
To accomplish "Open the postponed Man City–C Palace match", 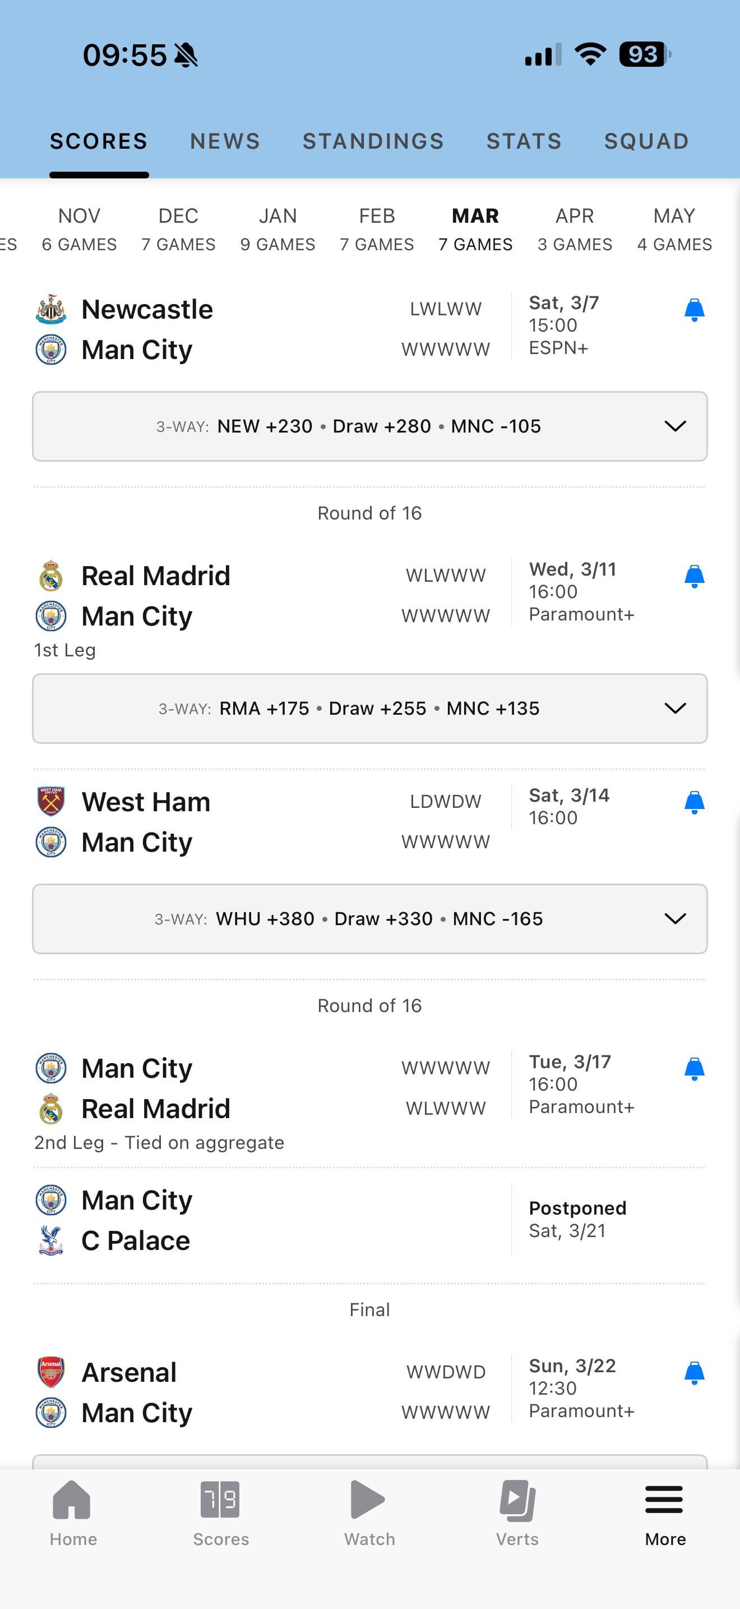I will pos(369,1220).
